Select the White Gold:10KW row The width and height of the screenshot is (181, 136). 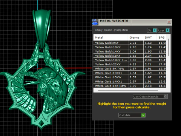pyautogui.click(x=130, y=77)
